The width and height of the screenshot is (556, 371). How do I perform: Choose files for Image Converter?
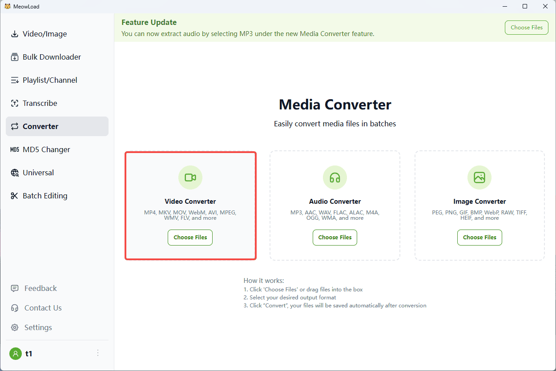(x=479, y=238)
